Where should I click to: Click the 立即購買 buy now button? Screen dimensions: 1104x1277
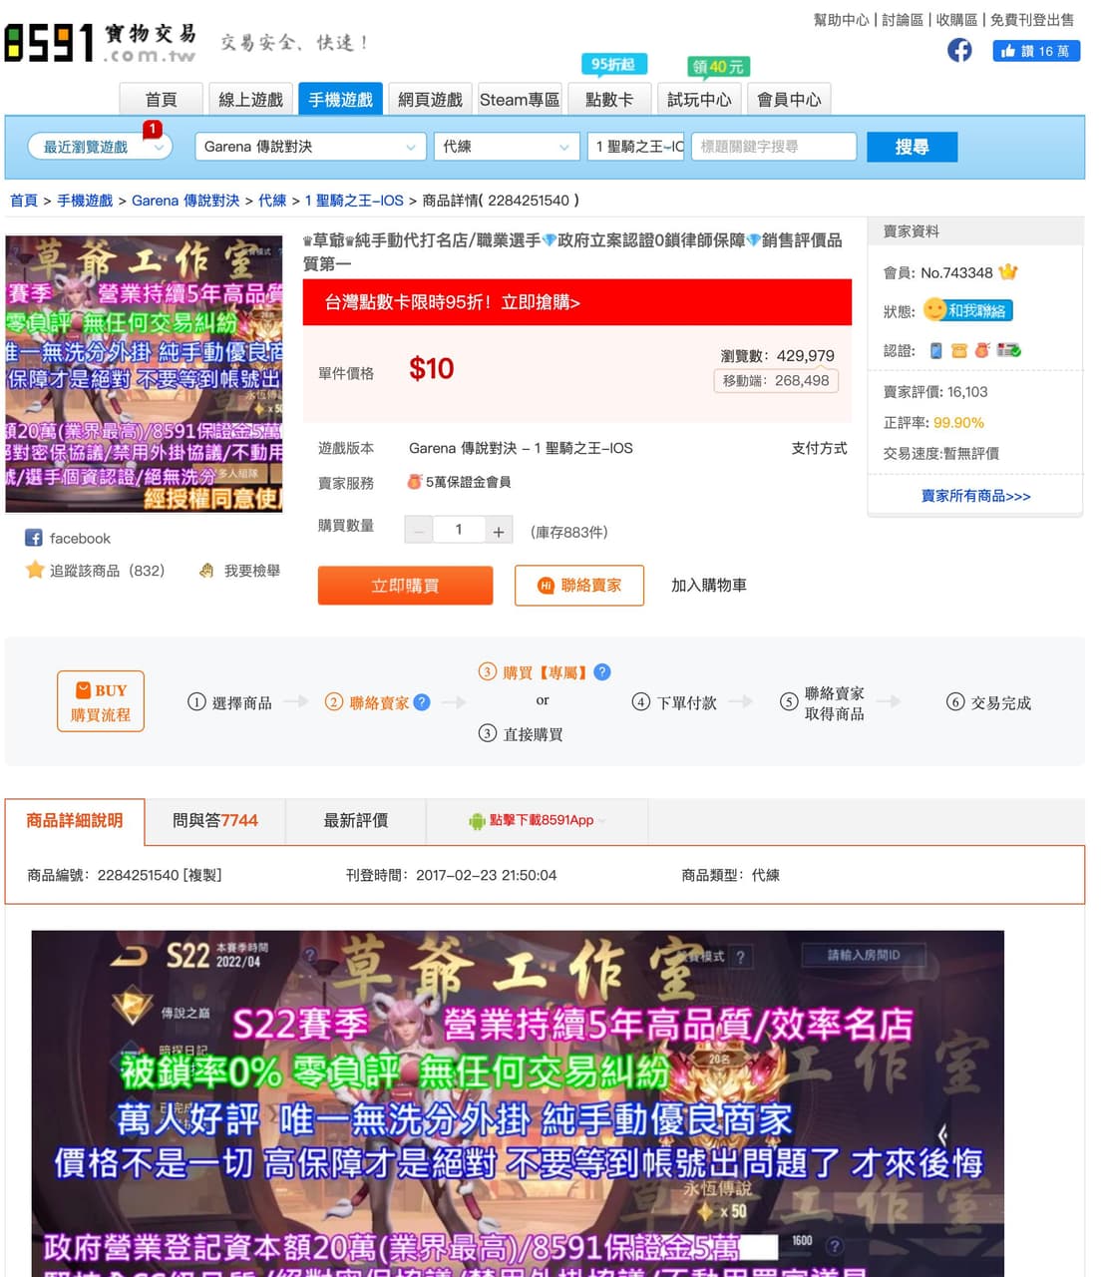(x=405, y=586)
